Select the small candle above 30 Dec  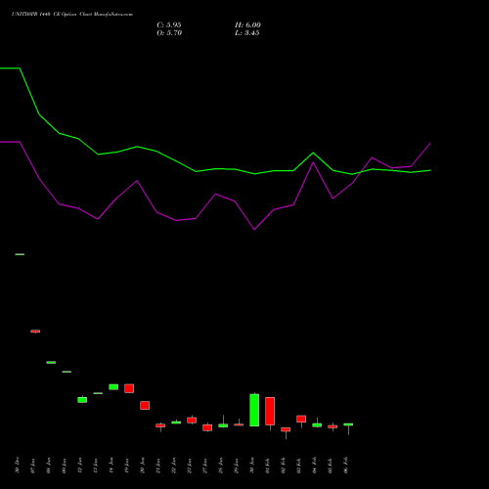(x=20, y=254)
